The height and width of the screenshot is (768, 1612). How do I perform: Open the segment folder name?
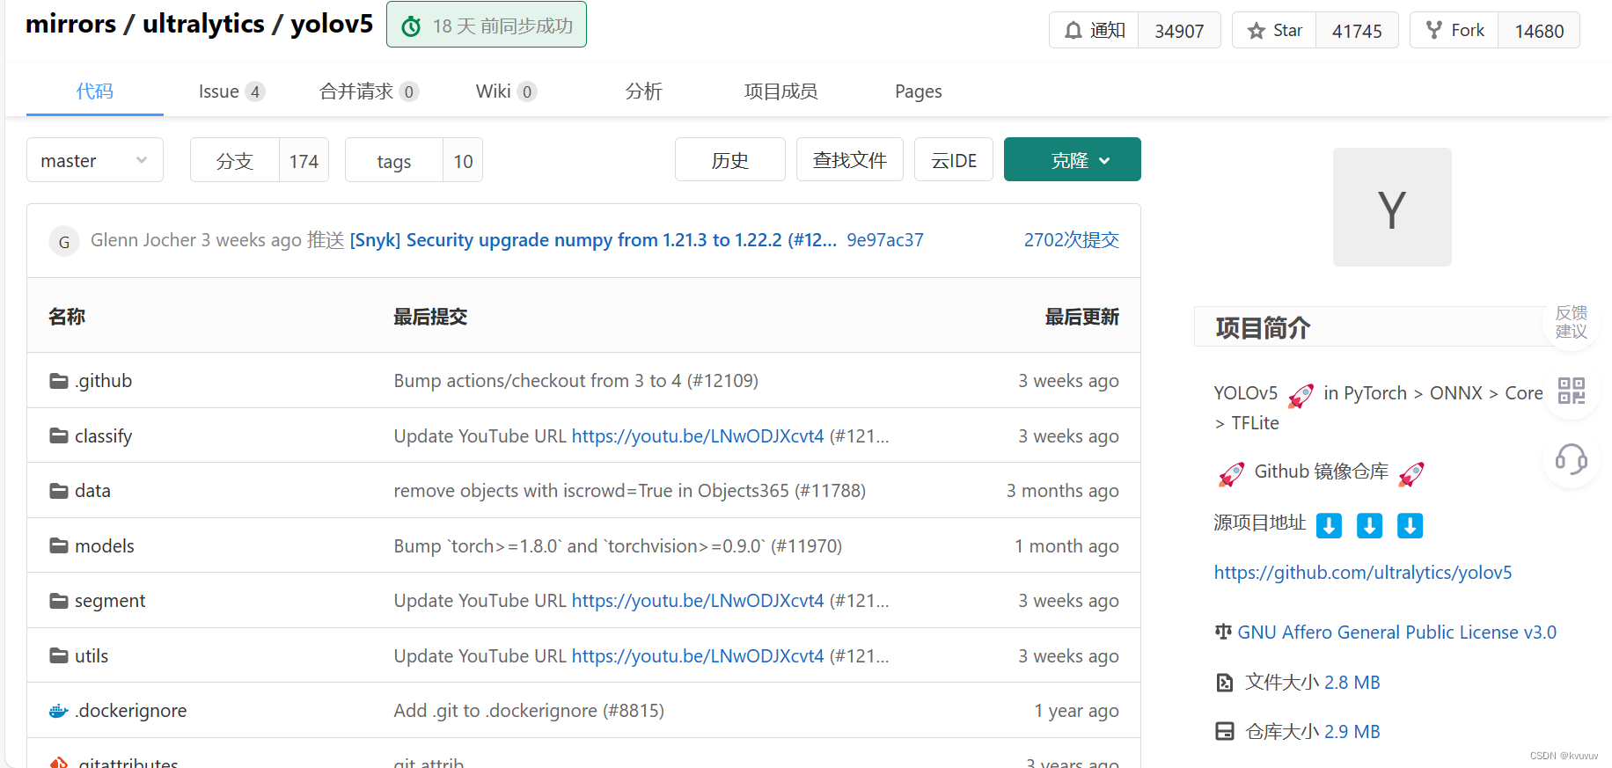[x=110, y=601]
